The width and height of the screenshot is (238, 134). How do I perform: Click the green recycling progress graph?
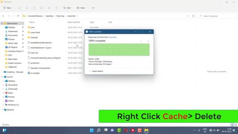click(119, 50)
